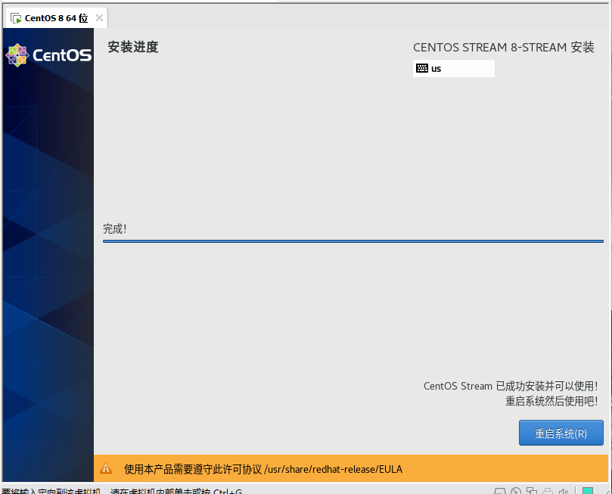The image size is (612, 494).
Task: Click the CD/DVD drive status icon
Action: pyautogui.click(x=516, y=492)
